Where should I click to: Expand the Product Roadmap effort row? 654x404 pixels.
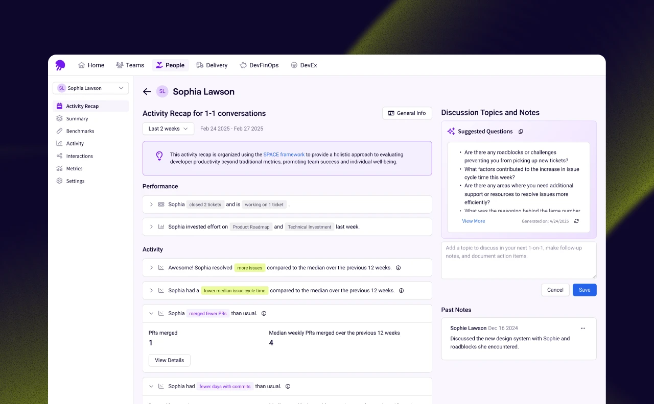tap(151, 227)
